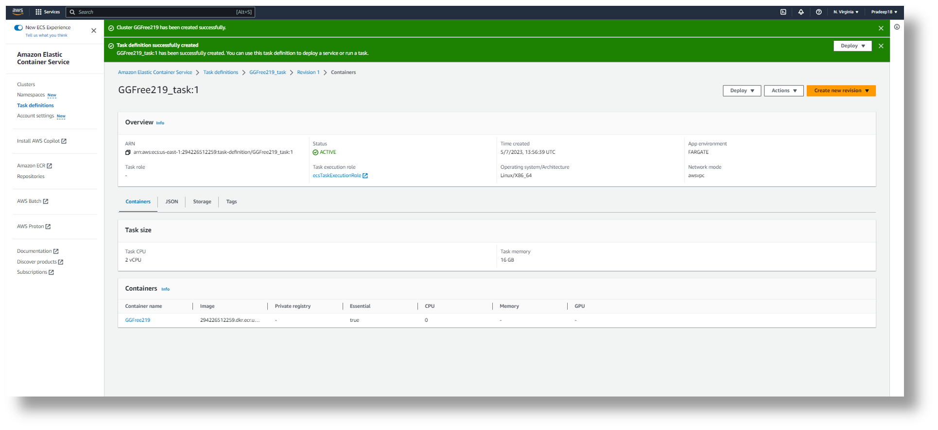This screenshot has height=430, width=938.
Task: Go to Clusters in the sidebar
Action: pos(26,84)
